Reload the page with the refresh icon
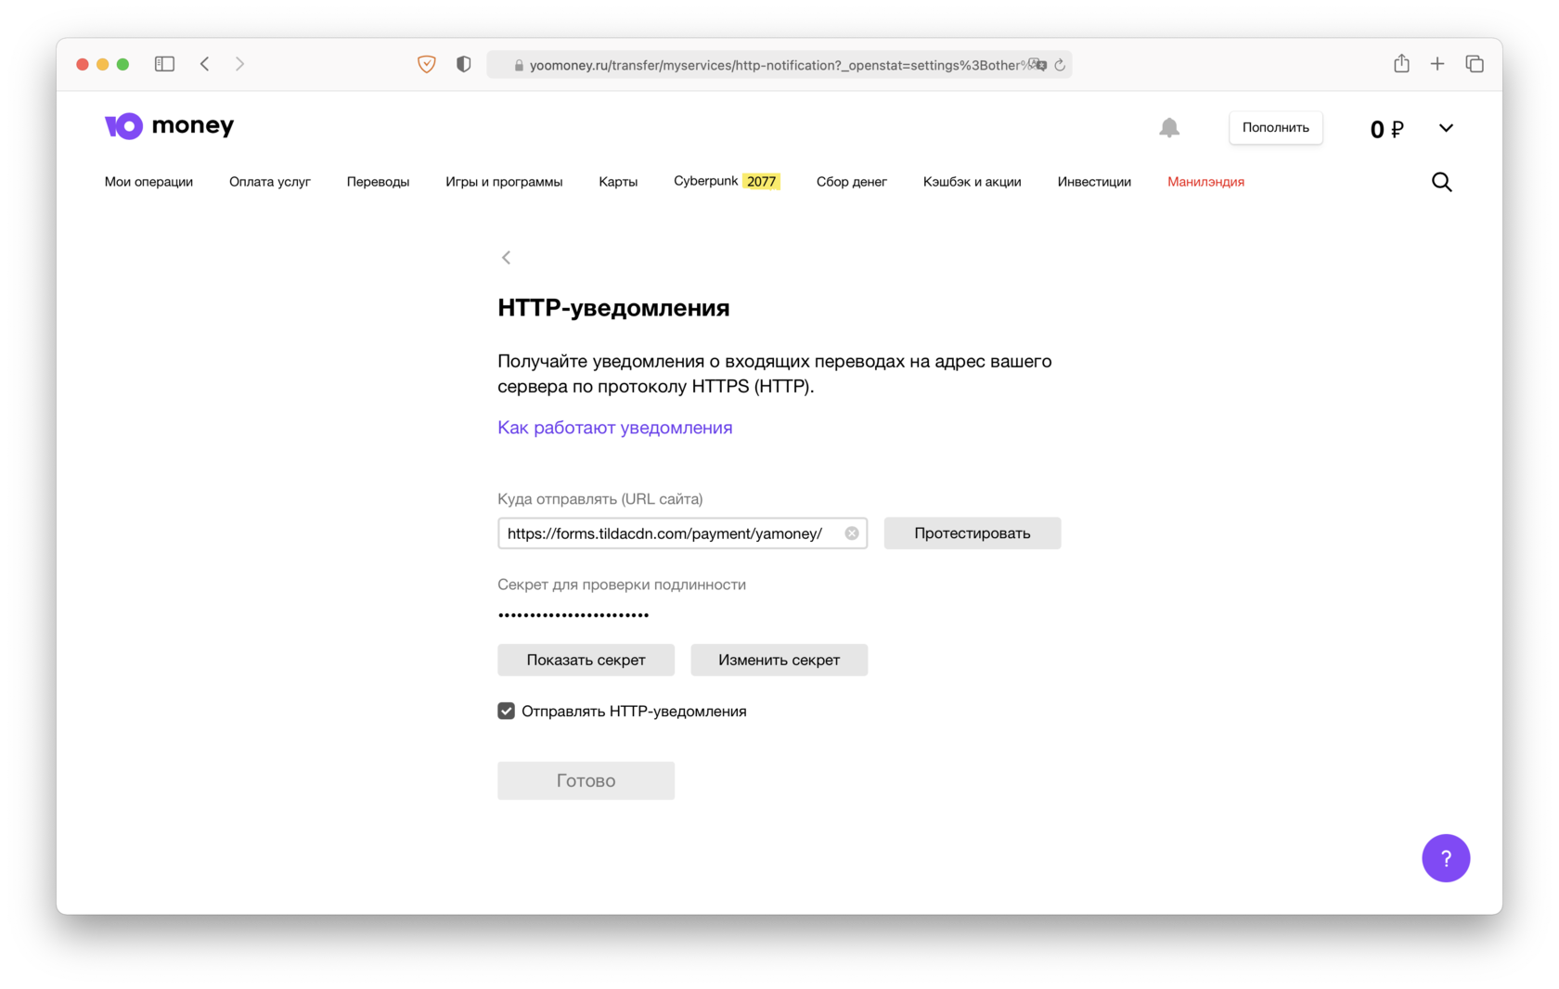This screenshot has height=989, width=1559. pyautogui.click(x=1060, y=65)
